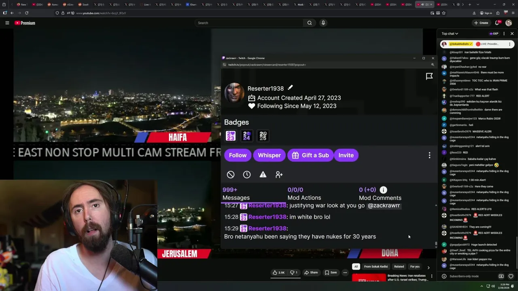The image size is (518, 291).
Task: Open the Mod Actions tab
Action: coord(304,194)
